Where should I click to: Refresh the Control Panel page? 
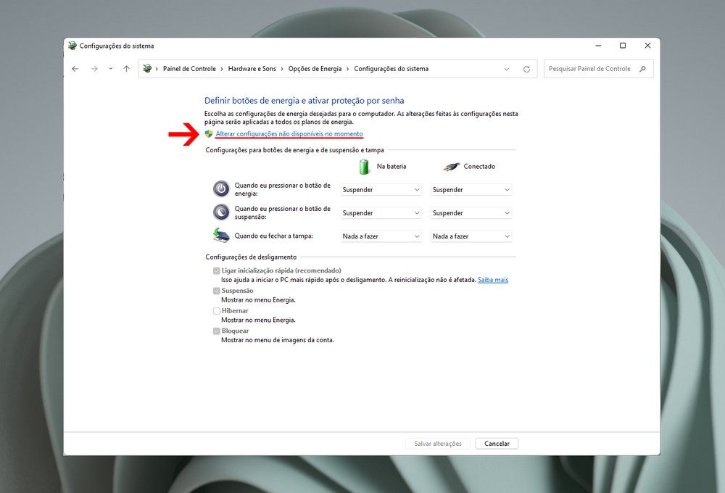click(x=526, y=69)
